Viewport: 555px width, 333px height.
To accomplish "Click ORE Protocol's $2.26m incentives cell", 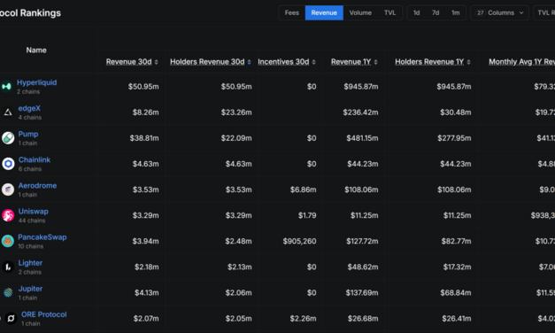I will point(303,319).
